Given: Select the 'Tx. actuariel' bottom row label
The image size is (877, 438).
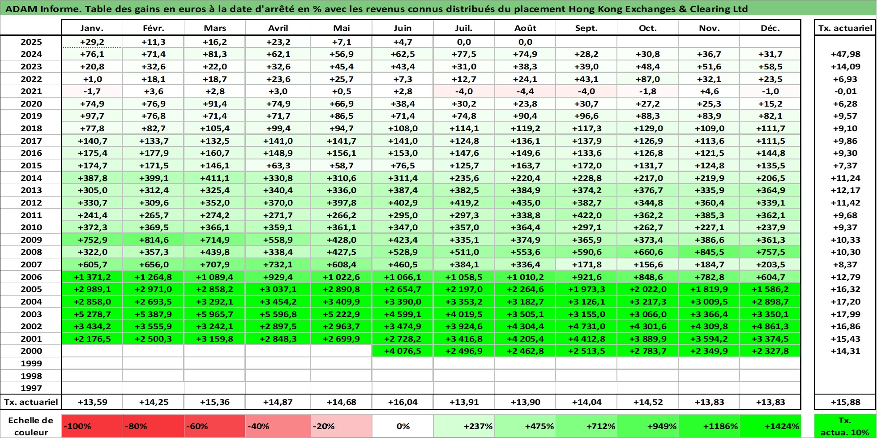Looking at the screenshot, I should pos(31,402).
